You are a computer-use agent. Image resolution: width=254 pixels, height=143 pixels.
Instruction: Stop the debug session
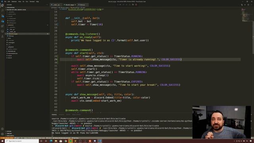click(x=136, y=4)
